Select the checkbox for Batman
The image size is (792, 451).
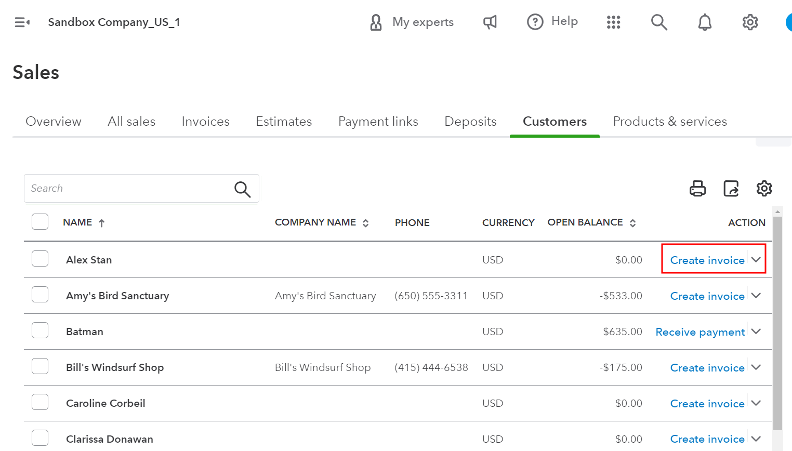pyautogui.click(x=40, y=330)
